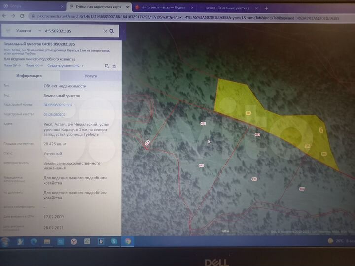
Task: Open Yandex Browser from the taskbar
Action: [x=74, y=241]
